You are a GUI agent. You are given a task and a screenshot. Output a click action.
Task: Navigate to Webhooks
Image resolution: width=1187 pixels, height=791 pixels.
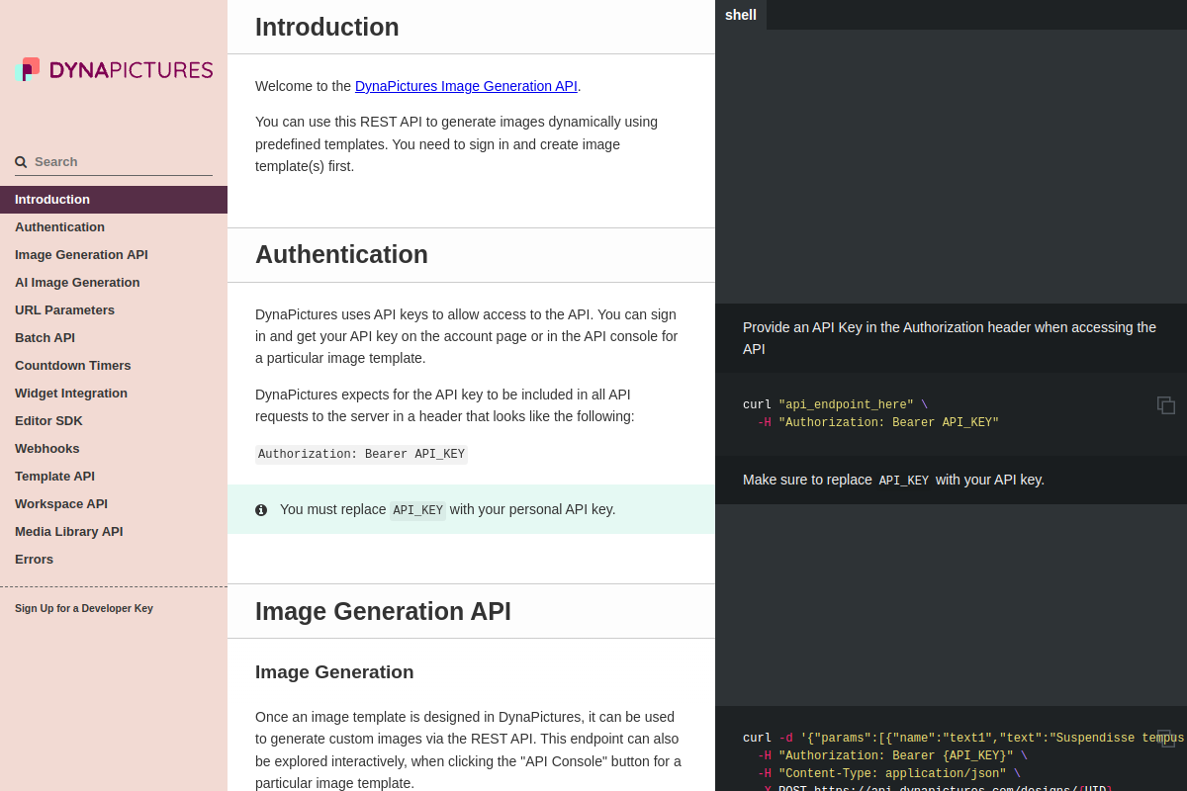[114, 449]
